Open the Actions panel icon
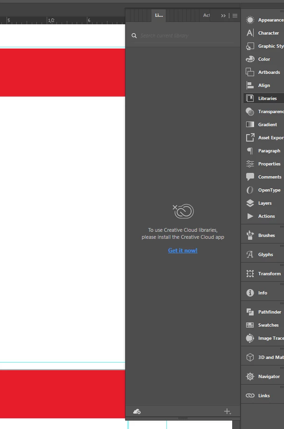Image resolution: width=284 pixels, height=429 pixels. point(250,216)
